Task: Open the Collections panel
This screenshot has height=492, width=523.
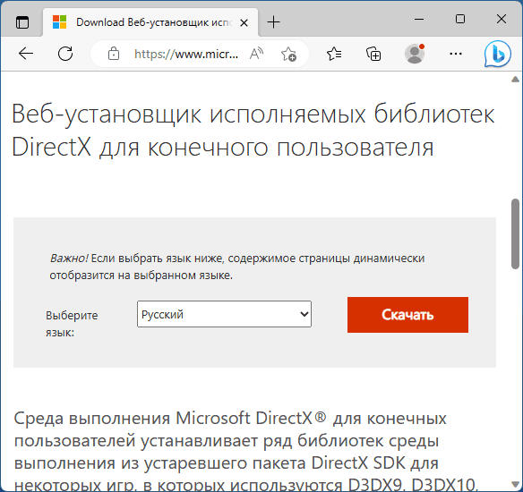Action: [x=373, y=54]
